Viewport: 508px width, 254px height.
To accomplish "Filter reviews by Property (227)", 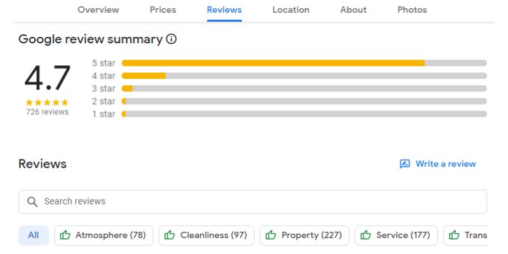I will [305, 235].
